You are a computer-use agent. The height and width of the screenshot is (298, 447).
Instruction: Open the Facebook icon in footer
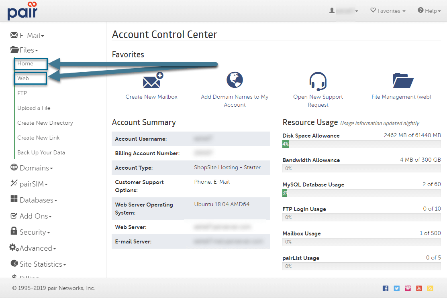(386, 288)
